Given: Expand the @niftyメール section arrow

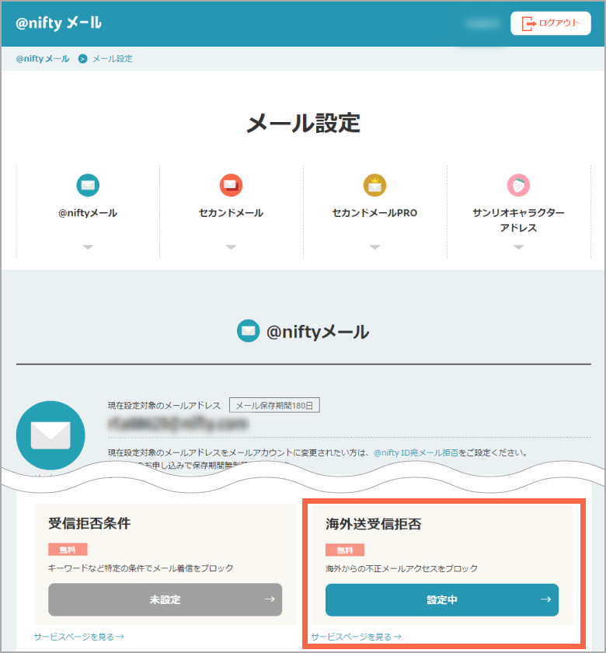Looking at the screenshot, I should [x=88, y=247].
